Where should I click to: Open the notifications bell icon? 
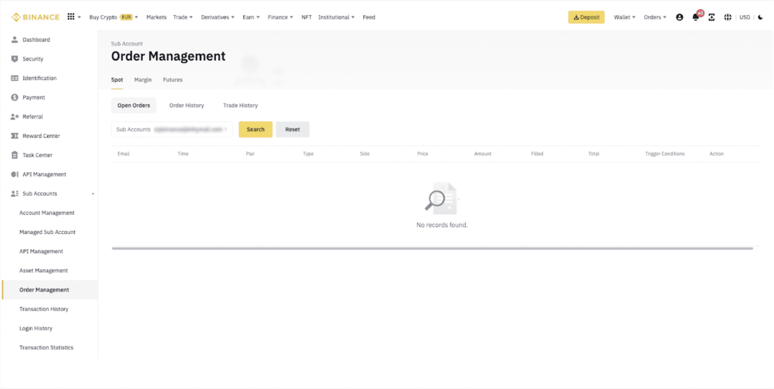(x=696, y=17)
